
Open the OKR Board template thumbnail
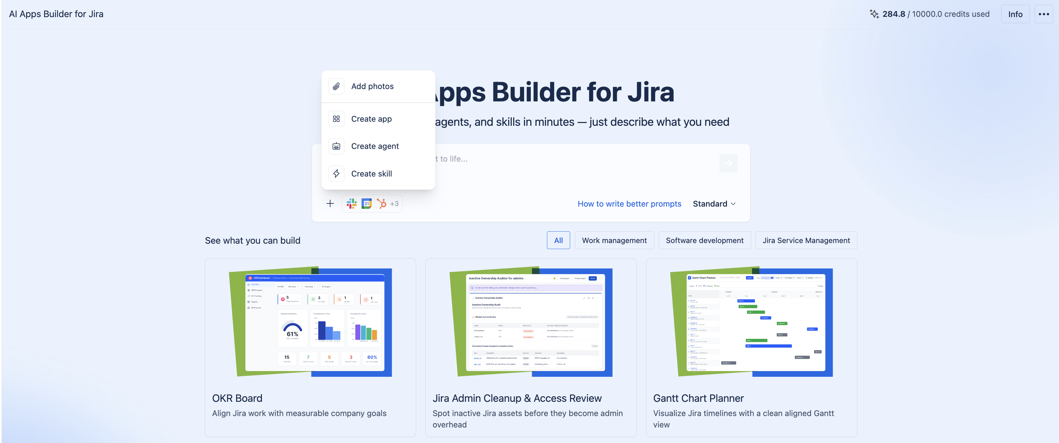click(310, 322)
